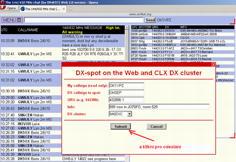This screenshot has width=236, height=162.
Task: Focus the QRG frequency field
Action: 126,100
